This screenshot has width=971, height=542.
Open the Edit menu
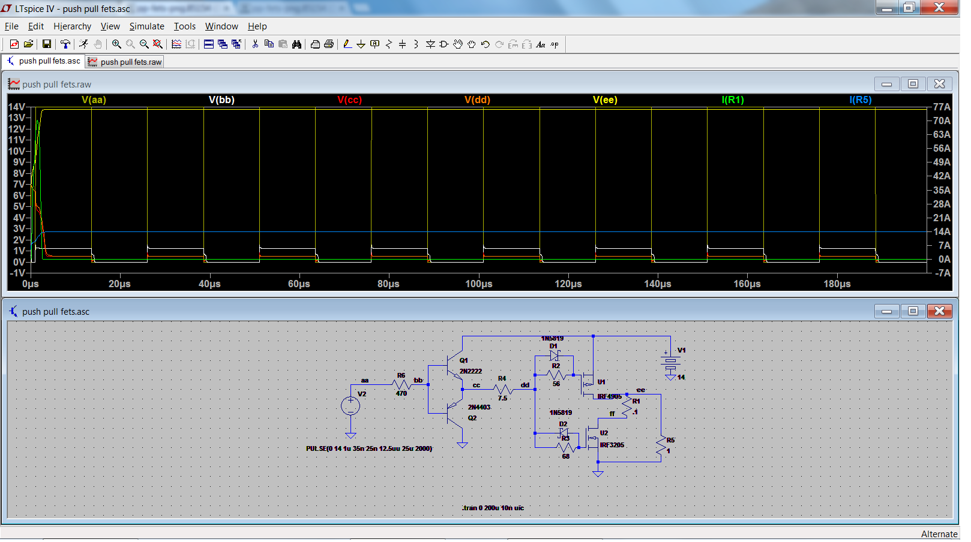[36, 26]
